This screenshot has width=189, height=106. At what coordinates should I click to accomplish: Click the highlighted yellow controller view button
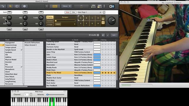(55, 6)
